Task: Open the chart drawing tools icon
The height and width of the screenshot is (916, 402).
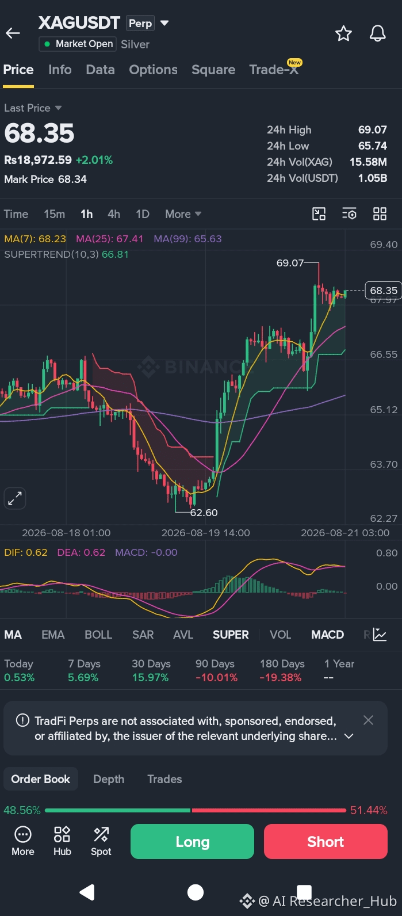Action: [319, 214]
